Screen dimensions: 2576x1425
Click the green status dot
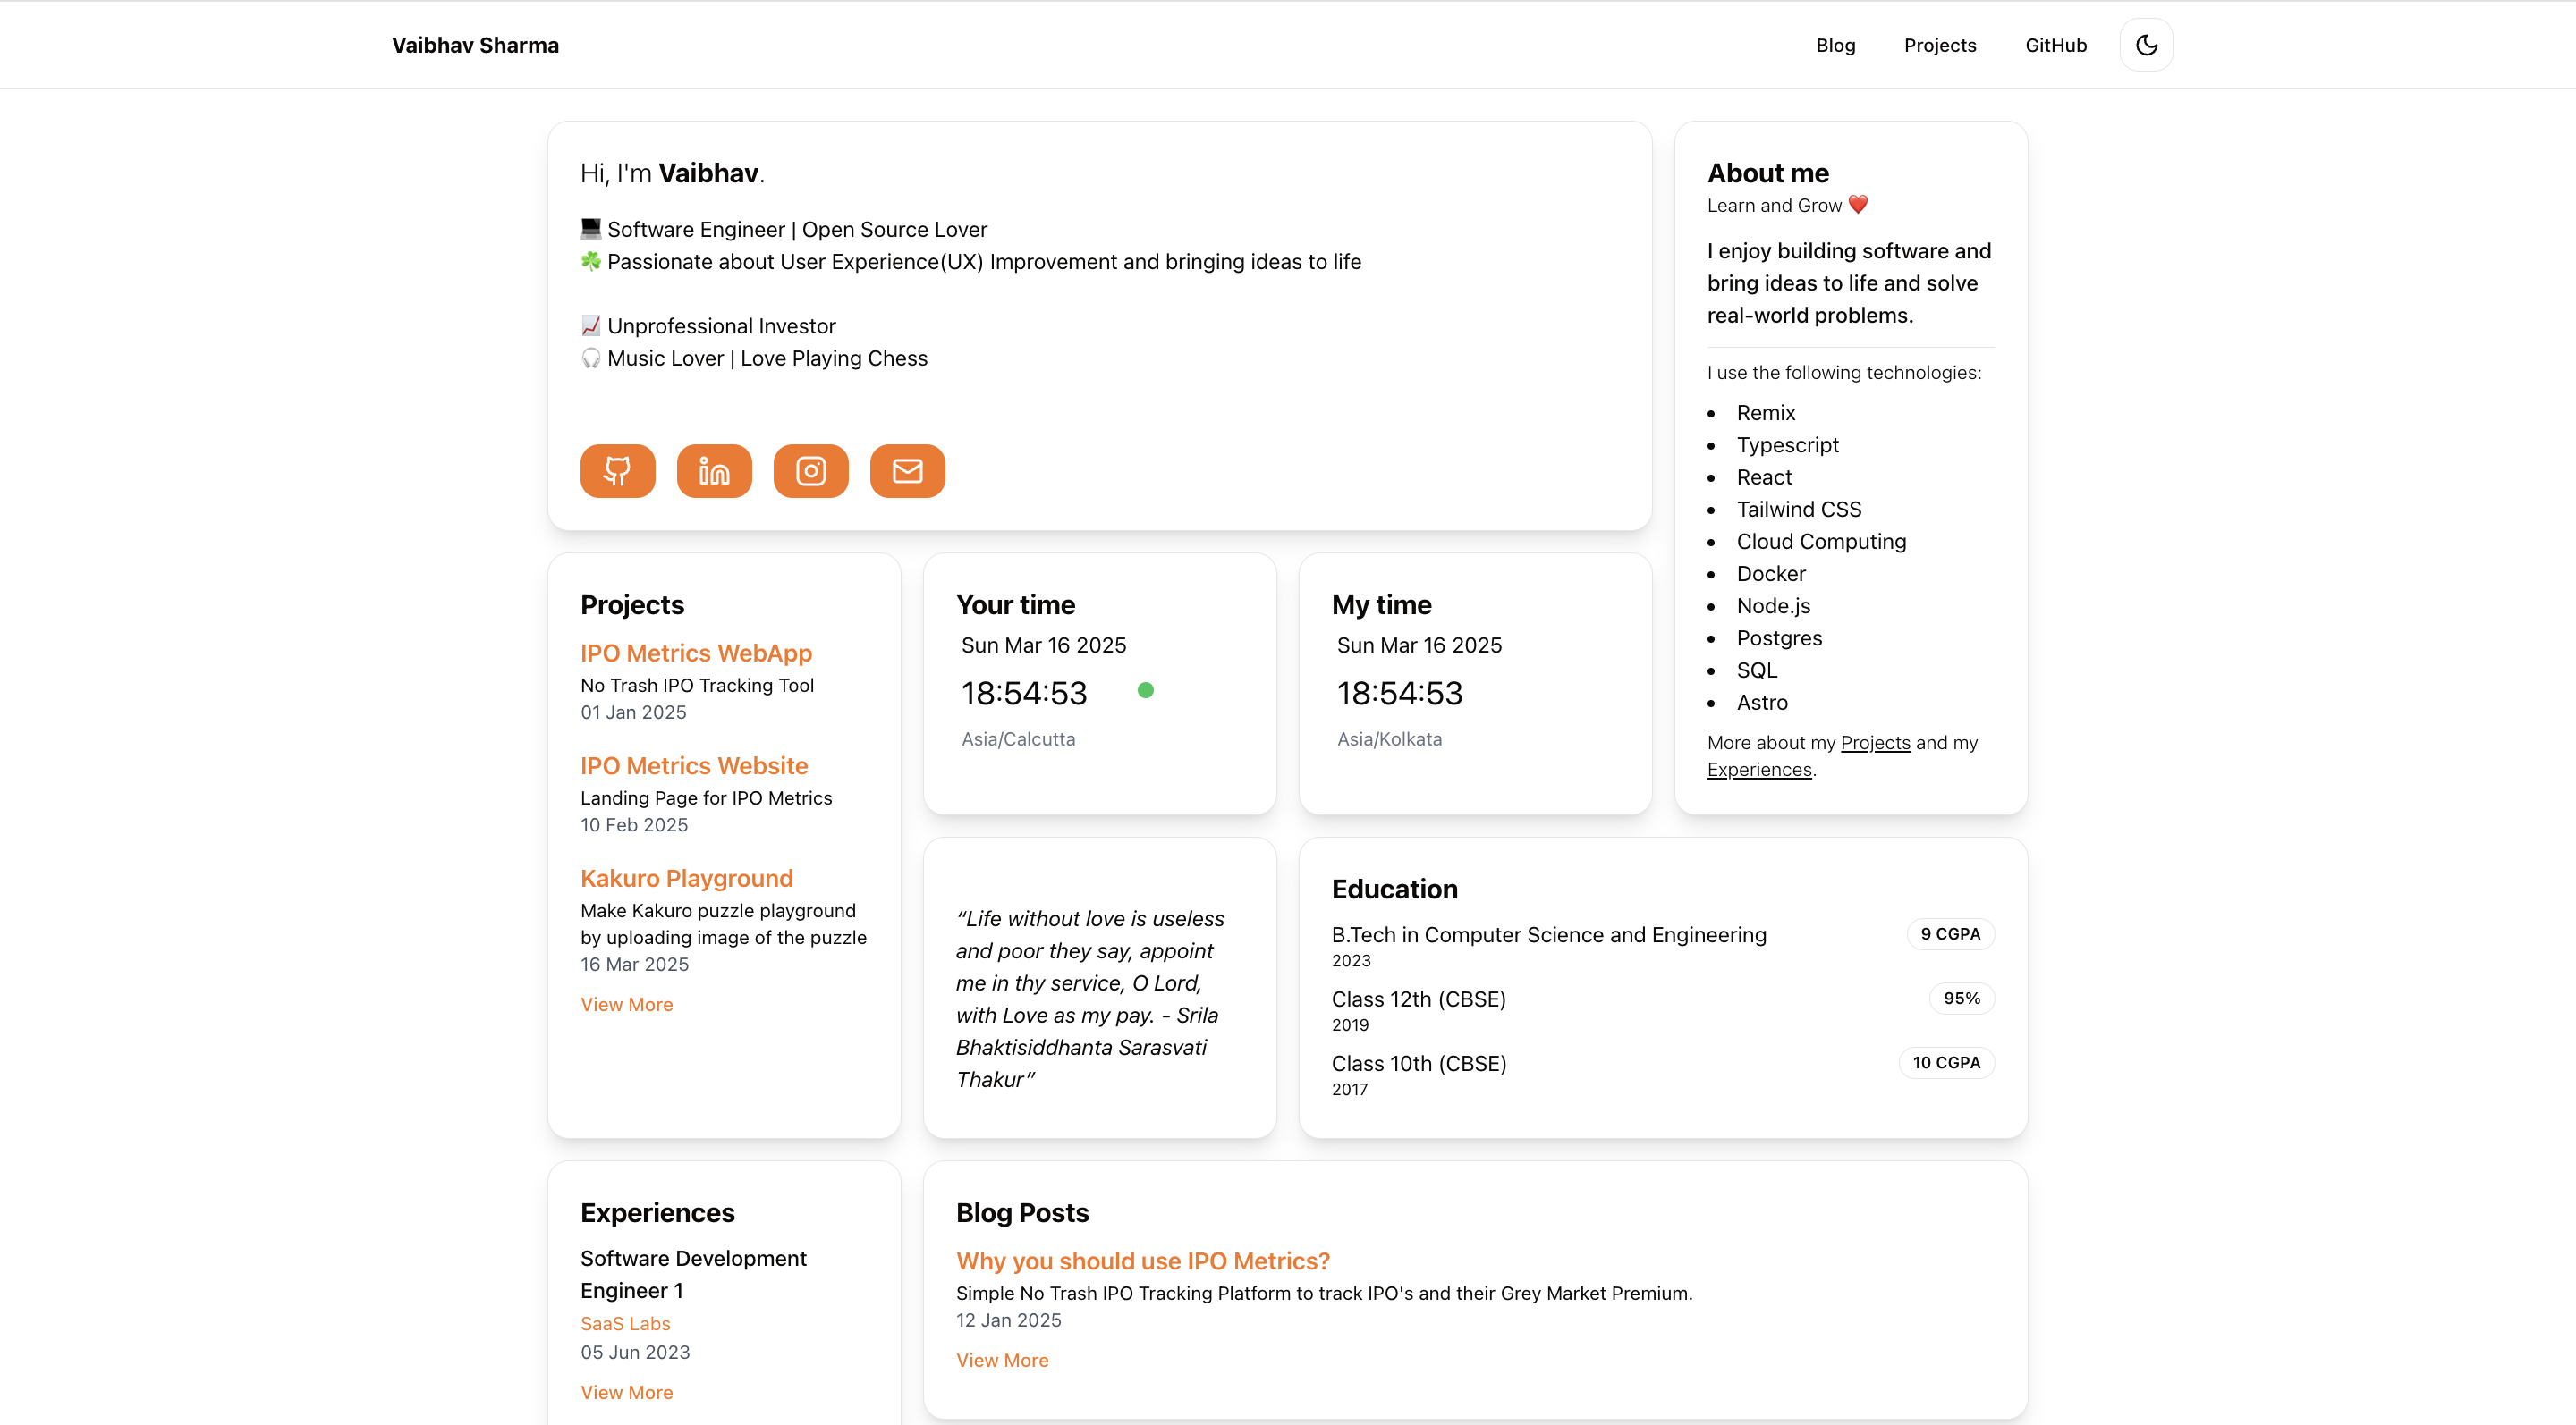pyautogui.click(x=1146, y=689)
